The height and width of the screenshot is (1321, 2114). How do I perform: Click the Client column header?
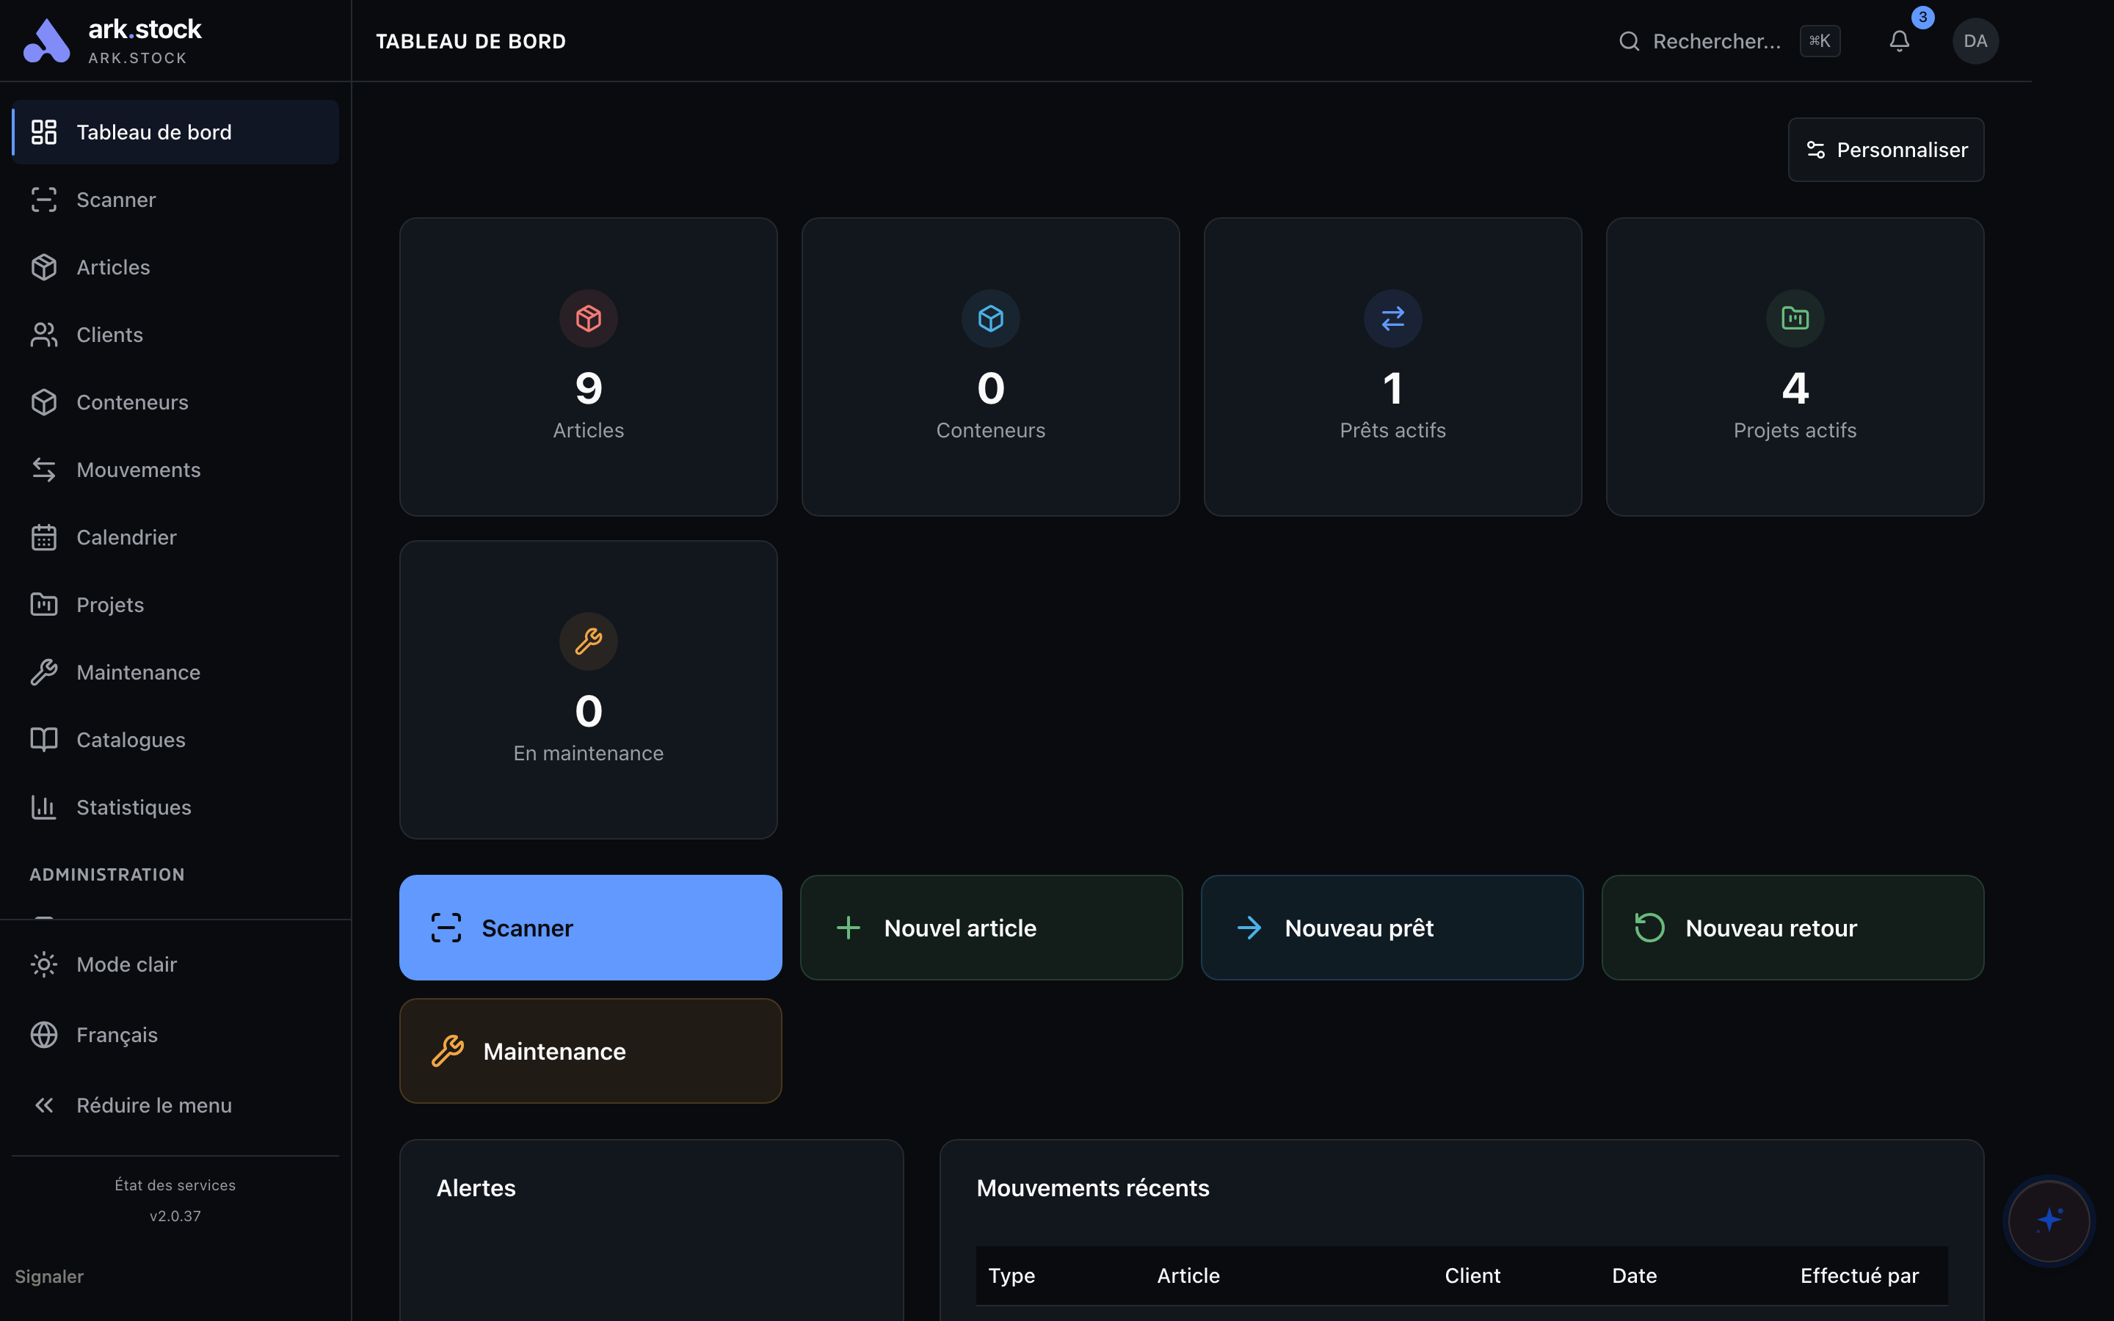tap(1472, 1275)
